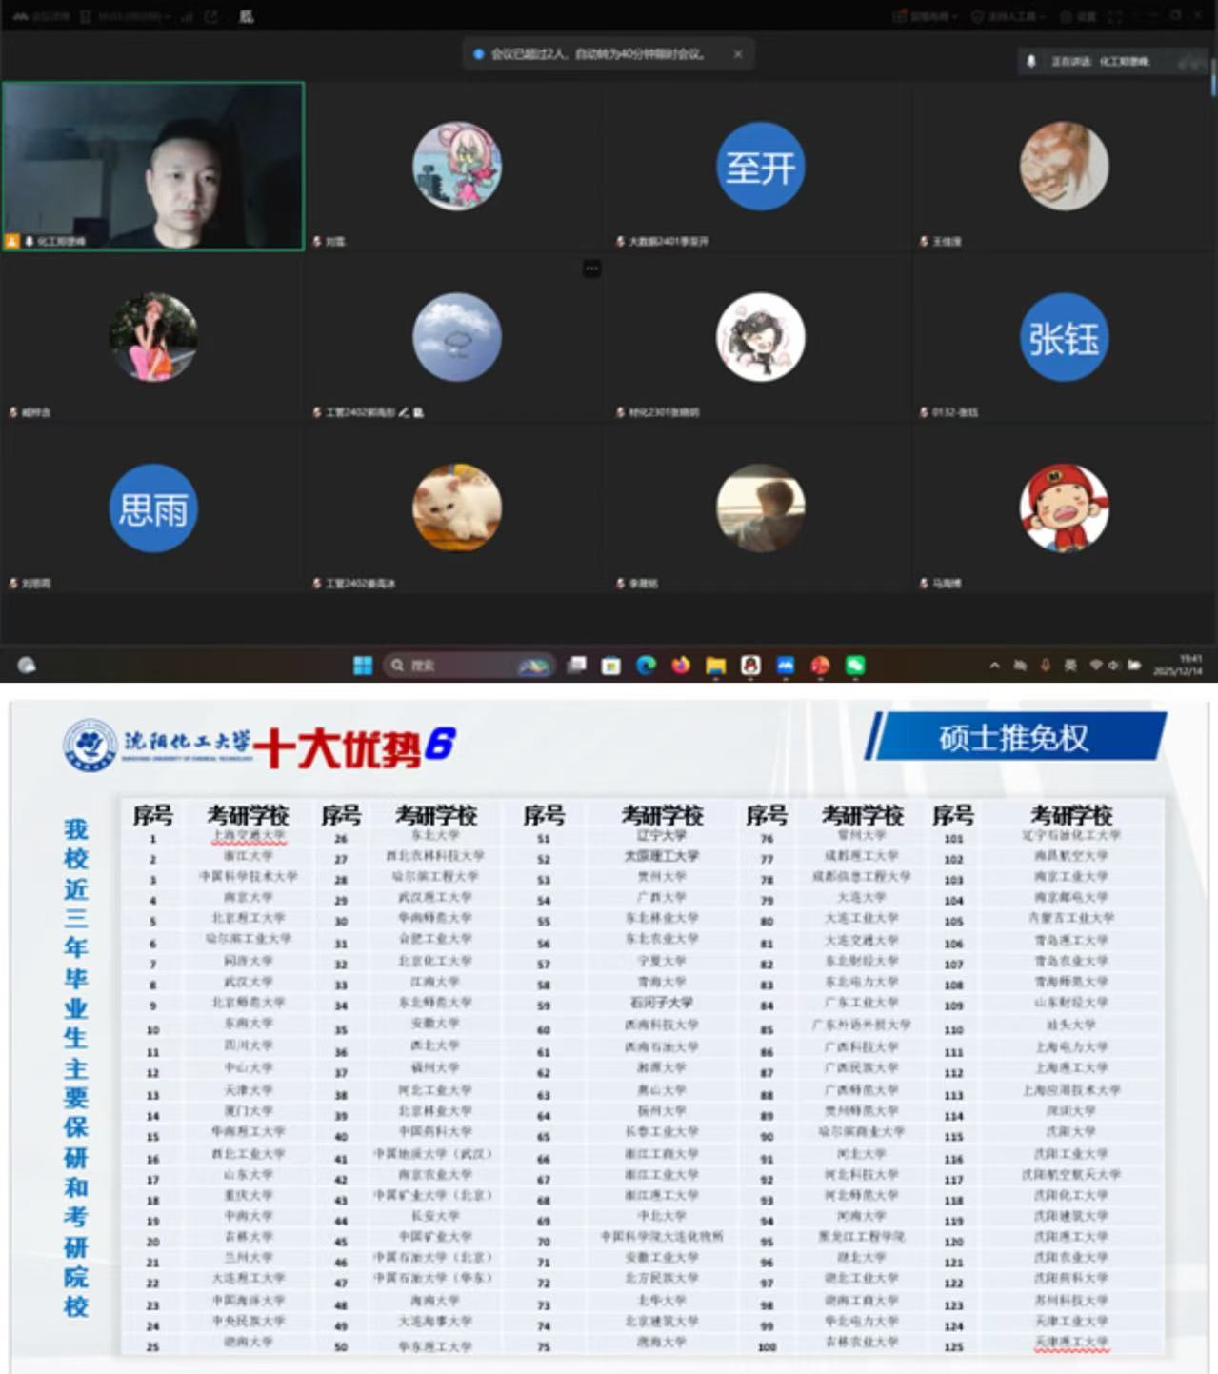The image size is (1218, 1374).
Task: Click the white cat avatar participant
Action: click(x=456, y=508)
